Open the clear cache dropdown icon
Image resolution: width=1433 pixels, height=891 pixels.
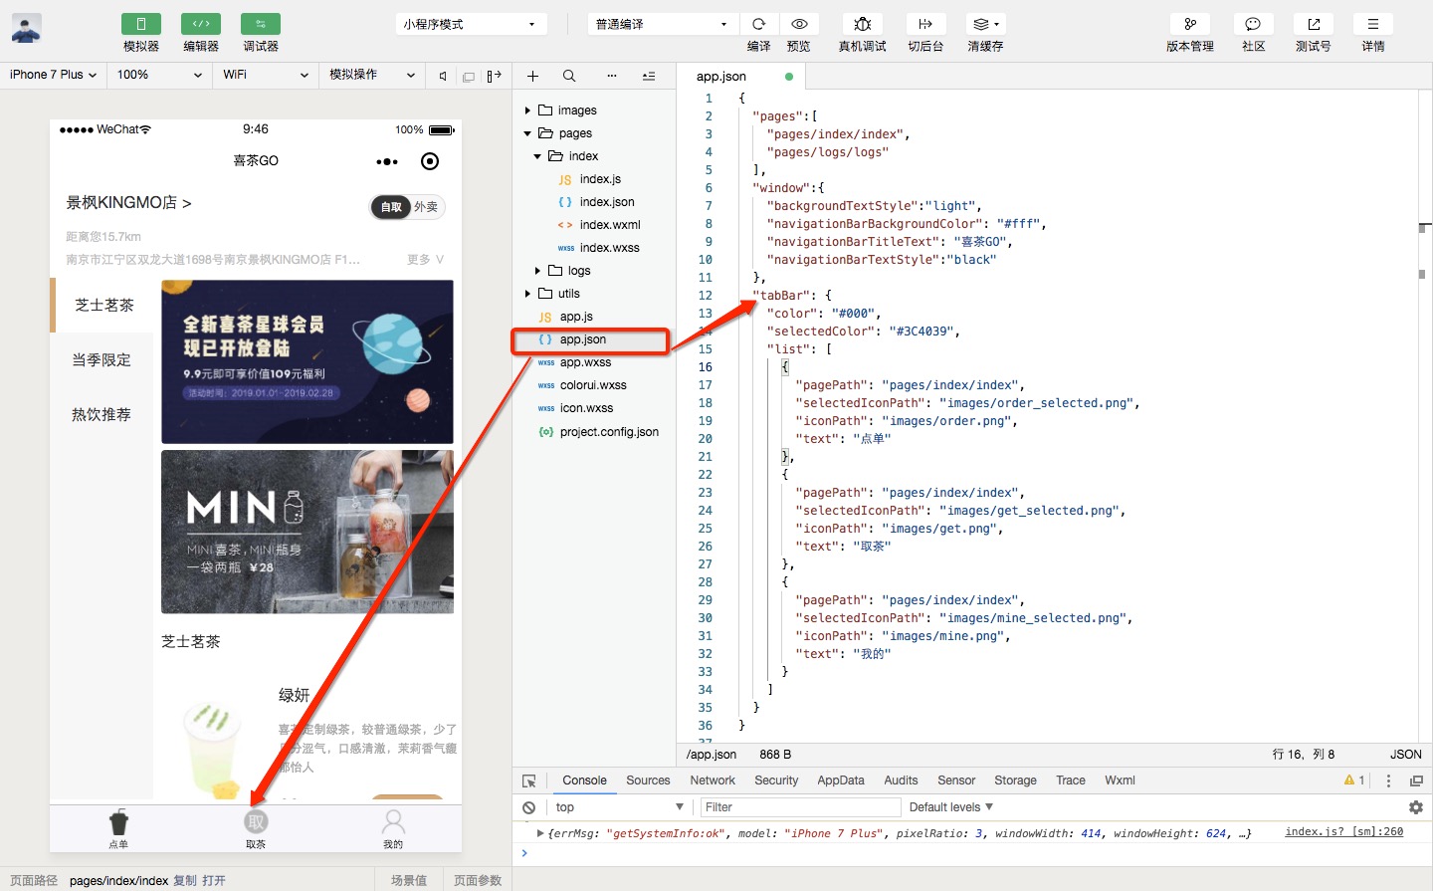pos(985,24)
